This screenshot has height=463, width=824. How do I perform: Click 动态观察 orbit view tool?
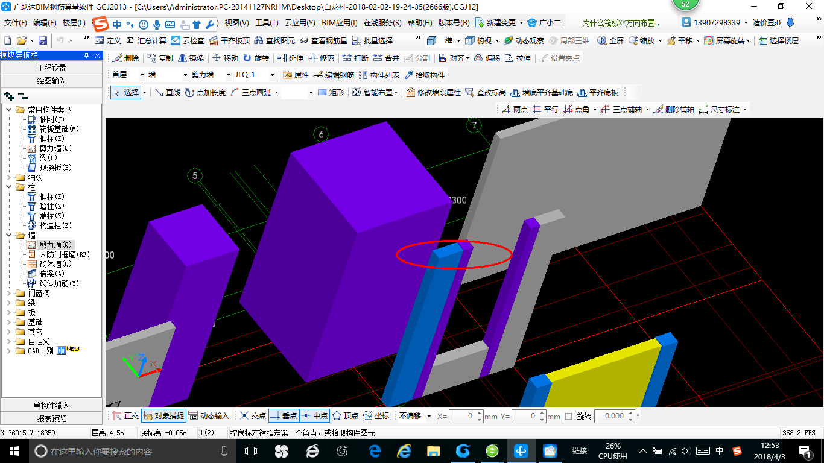[x=524, y=40]
